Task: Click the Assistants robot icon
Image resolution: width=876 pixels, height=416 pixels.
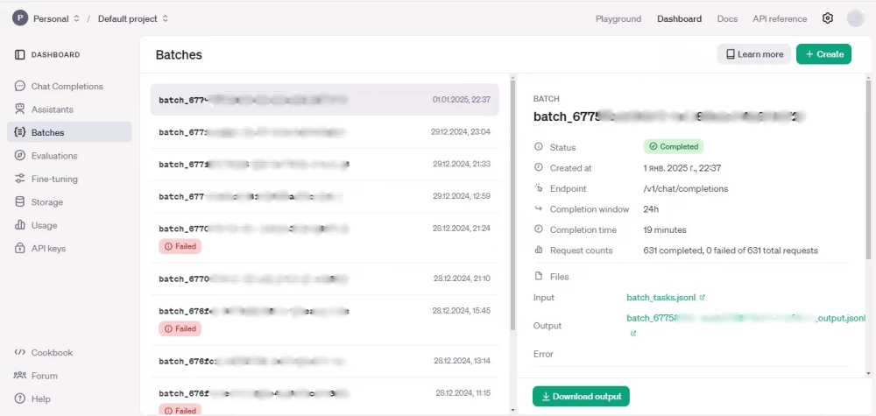Action: pyautogui.click(x=20, y=109)
